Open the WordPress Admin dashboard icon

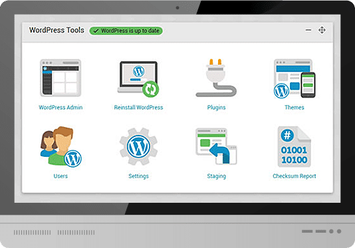tap(60, 78)
